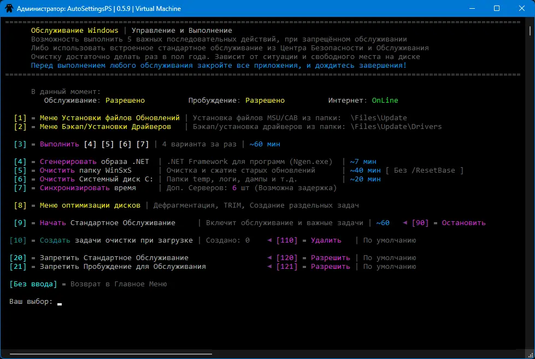Click 'Выполнить' in option 3
Screen dimensions: 535x359
(x=60, y=144)
